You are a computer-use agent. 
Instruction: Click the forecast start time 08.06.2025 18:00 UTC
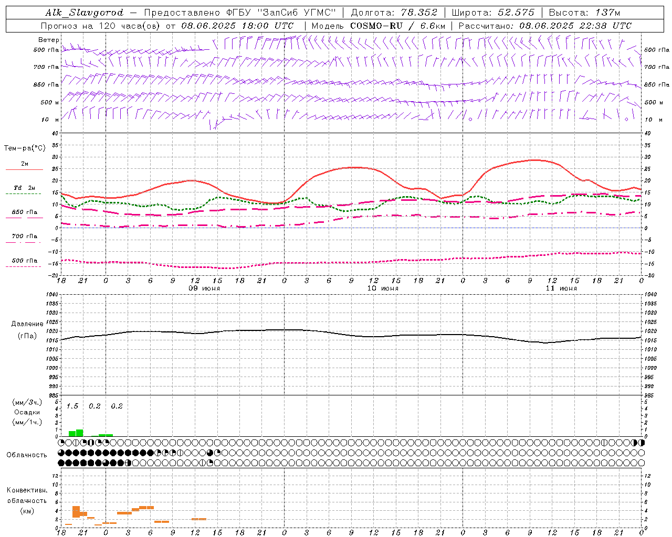pos(237,26)
